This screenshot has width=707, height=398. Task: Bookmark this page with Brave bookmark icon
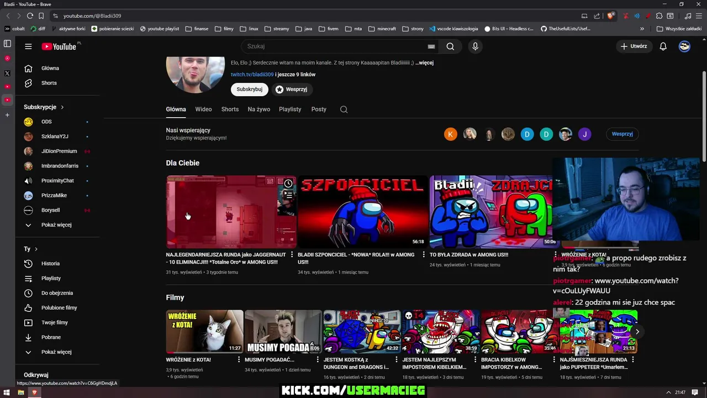[41, 16]
